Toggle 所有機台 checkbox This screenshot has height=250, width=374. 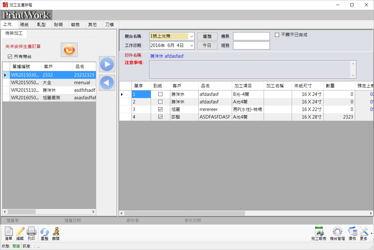[x=10, y=56]
